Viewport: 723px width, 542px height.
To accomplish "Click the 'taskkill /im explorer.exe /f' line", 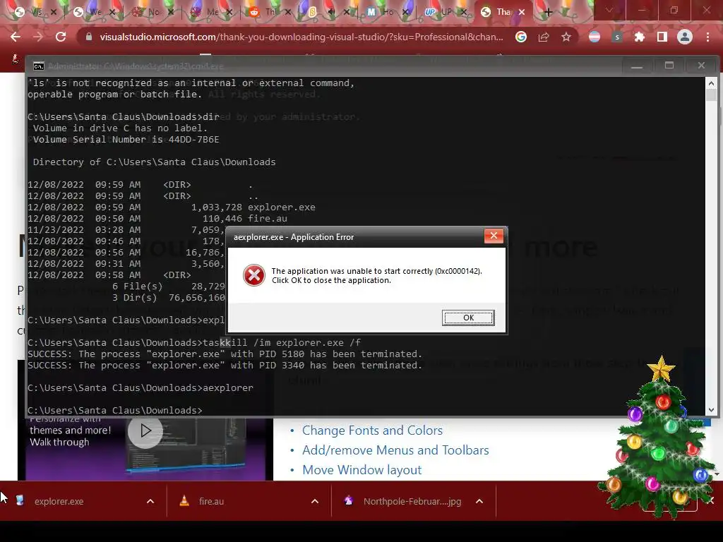I will (282, 343).
